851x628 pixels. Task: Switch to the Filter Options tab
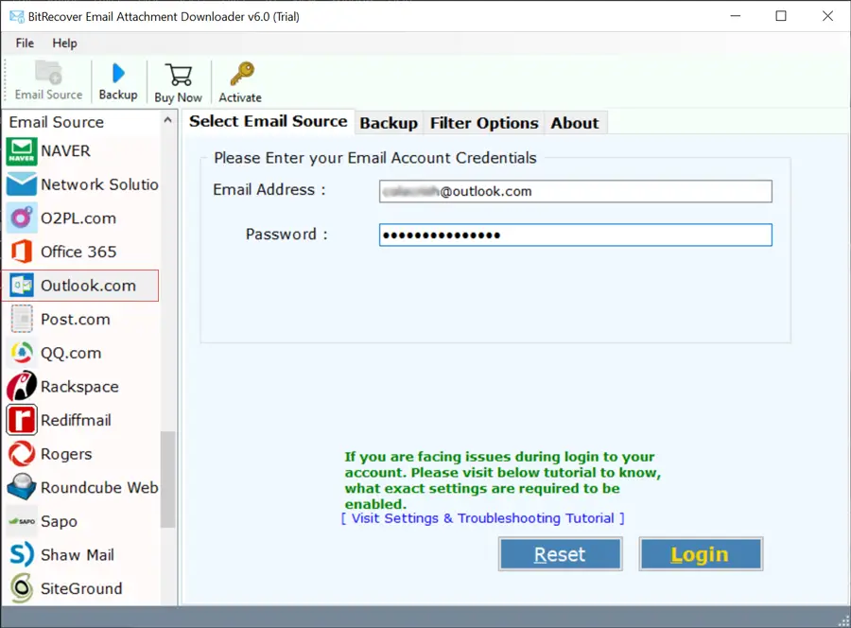point(483,123)
